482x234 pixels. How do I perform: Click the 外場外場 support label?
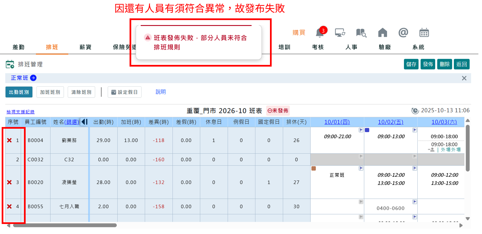(451, 150)
